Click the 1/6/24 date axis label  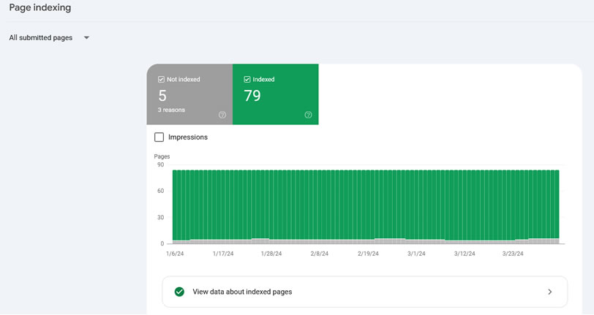[175, 254]
